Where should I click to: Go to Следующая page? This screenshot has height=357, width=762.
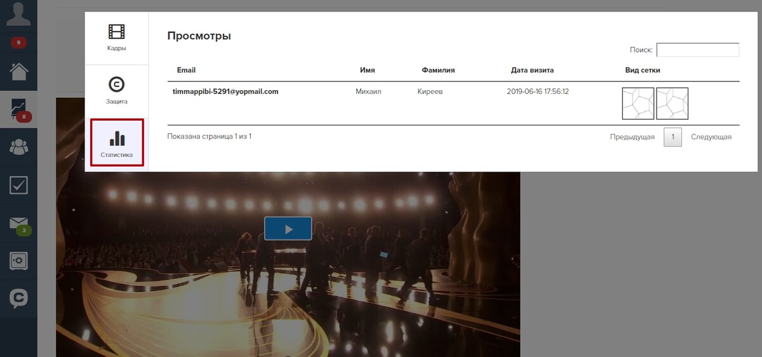(x=711, y=137)
